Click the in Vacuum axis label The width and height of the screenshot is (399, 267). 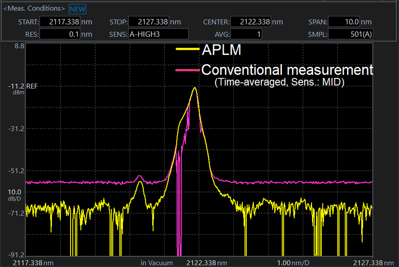pos(157,263)
